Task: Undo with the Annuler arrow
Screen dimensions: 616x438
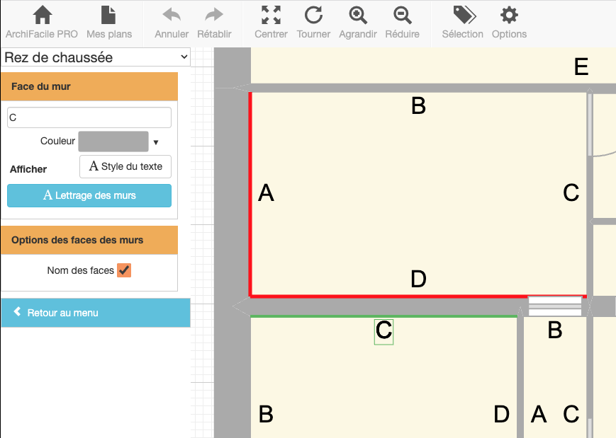Action: coord(172,16)
